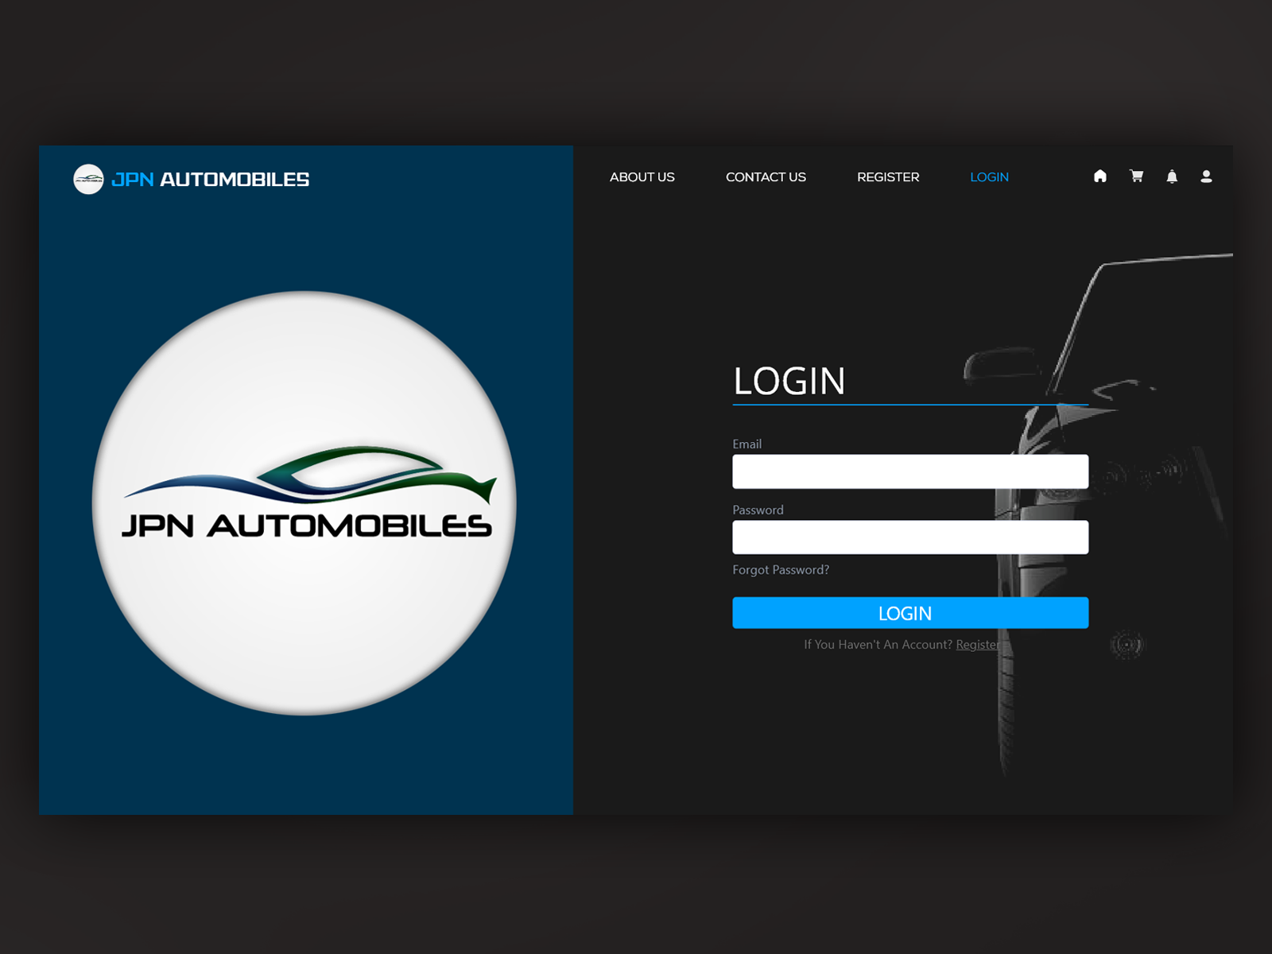
Task: Select the REGISTER navigation item
Action: (x=888, y=177)
